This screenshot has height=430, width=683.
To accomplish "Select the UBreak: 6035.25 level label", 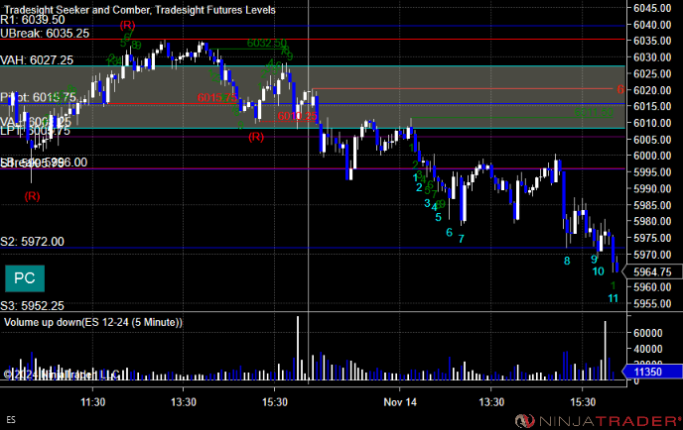I will tap(45, 34).
